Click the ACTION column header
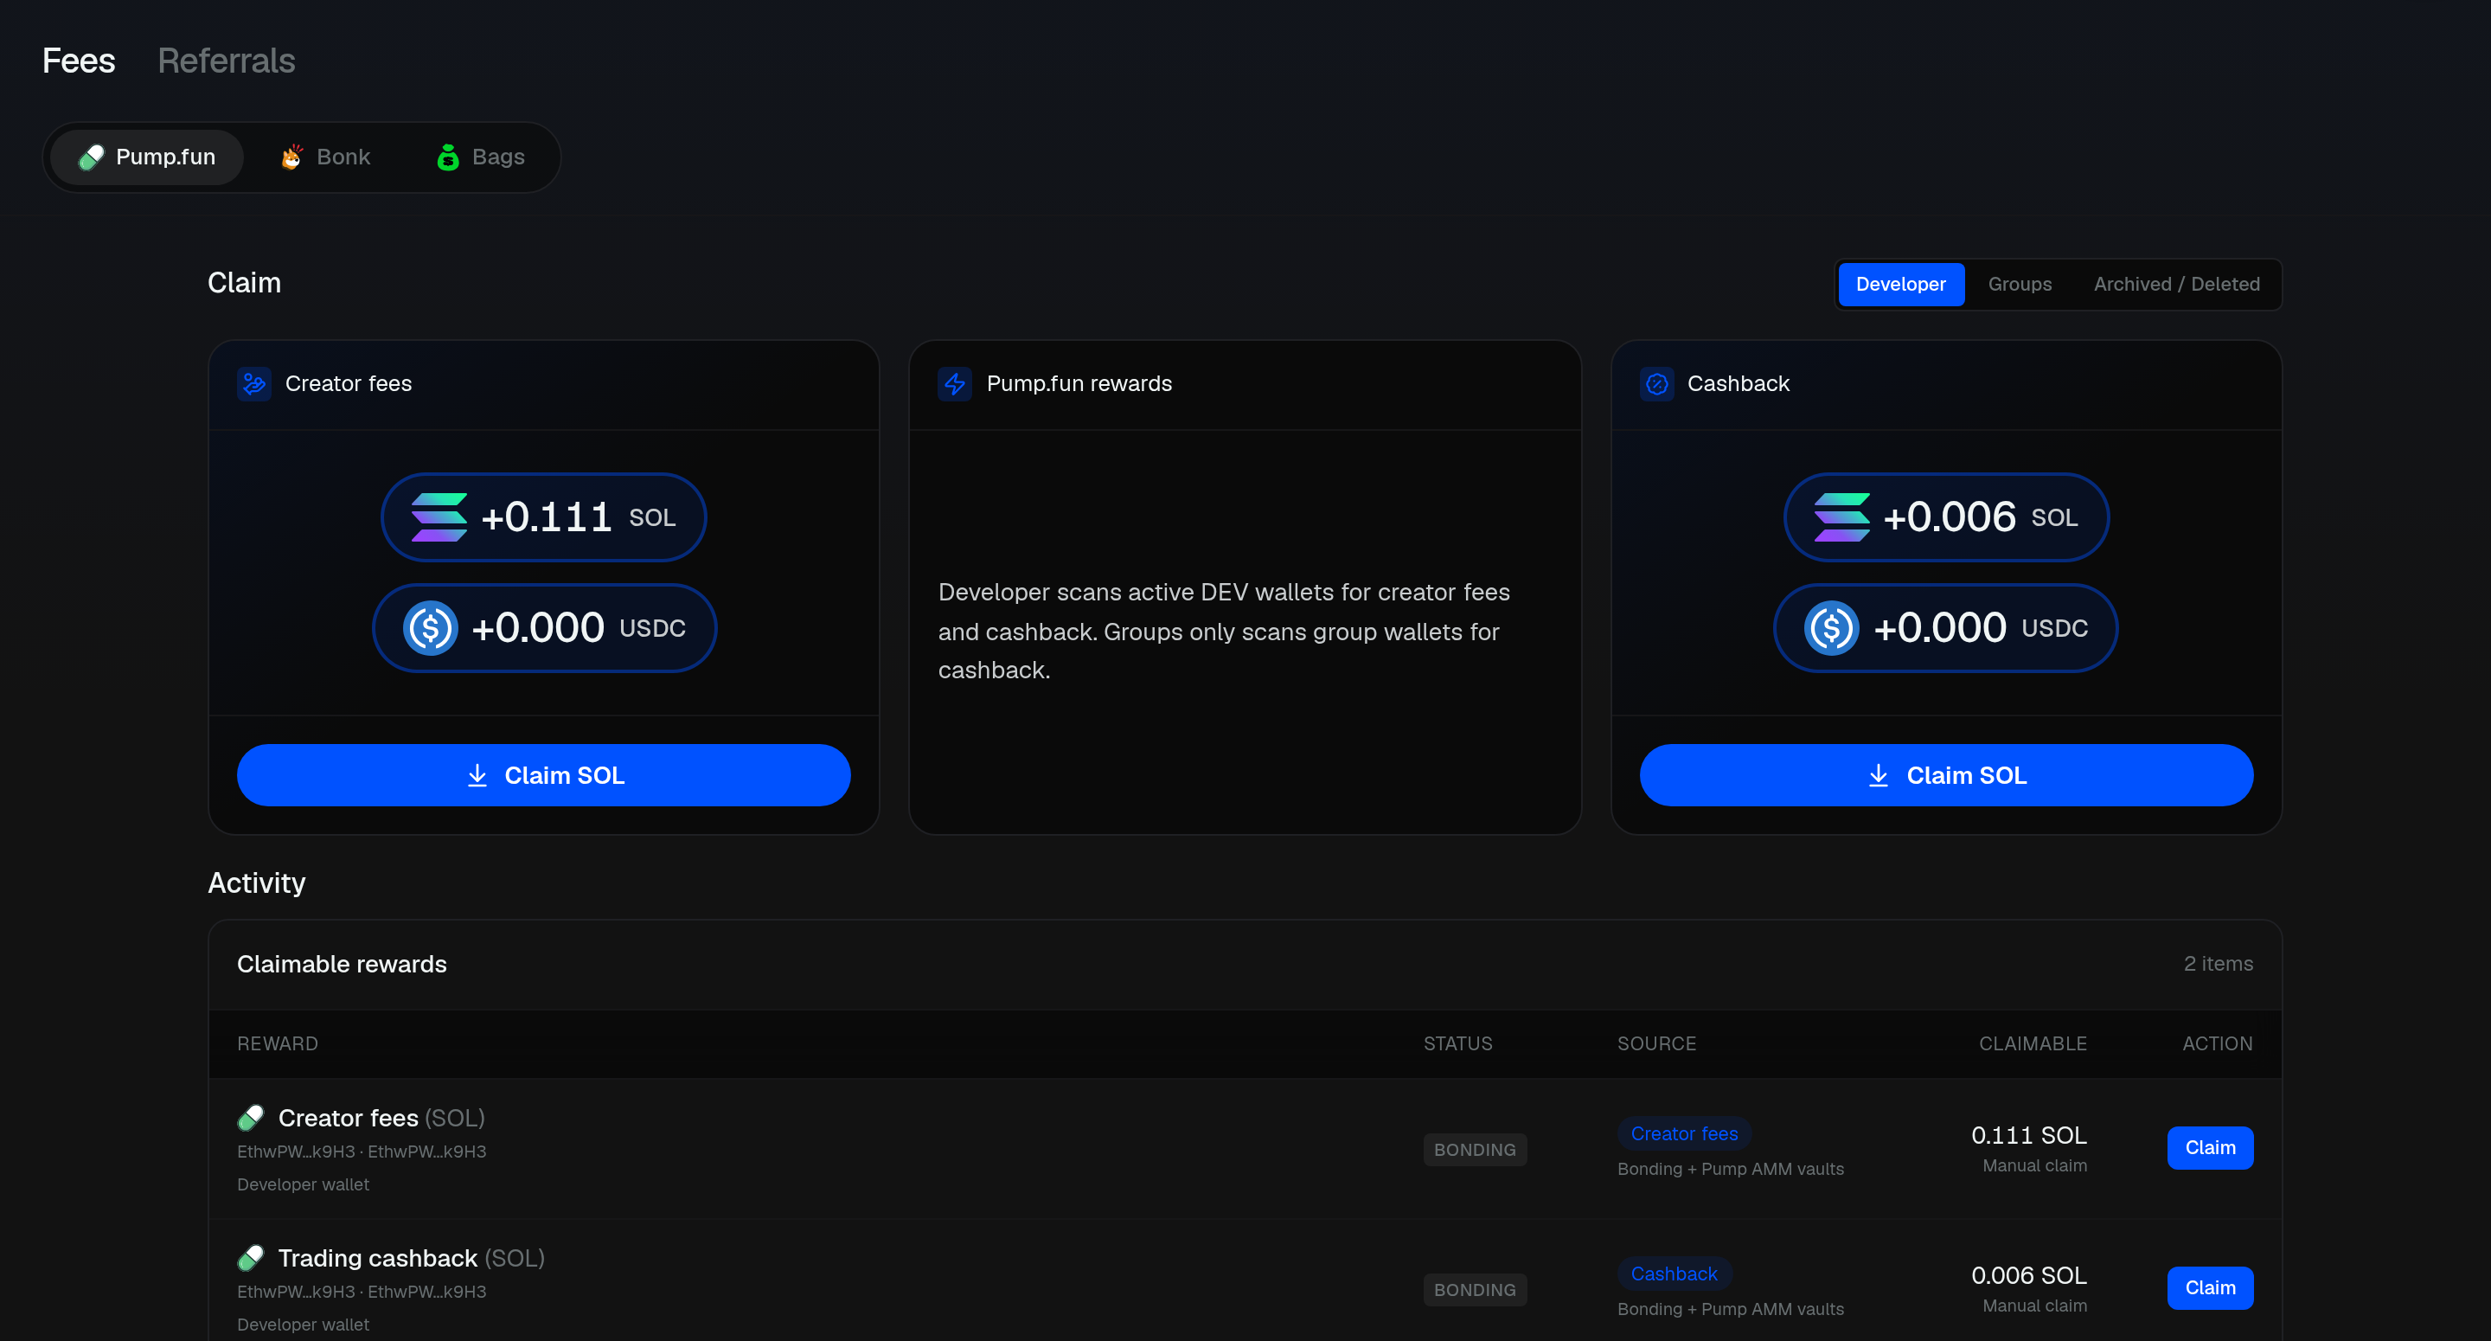 coord(2218,1044)
